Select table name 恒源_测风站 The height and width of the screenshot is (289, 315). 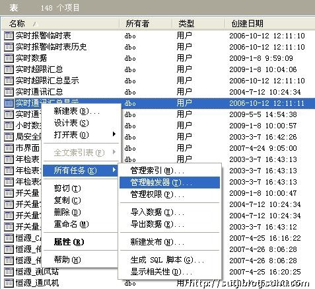37,272
